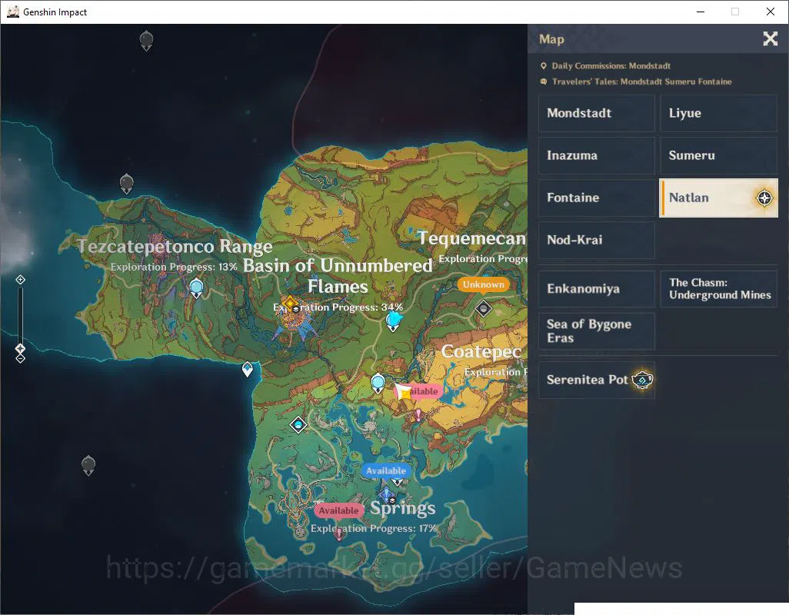Select the highlighted Natlan region entry
Screen dimensions: 789x615
click(x=718, y=198)
